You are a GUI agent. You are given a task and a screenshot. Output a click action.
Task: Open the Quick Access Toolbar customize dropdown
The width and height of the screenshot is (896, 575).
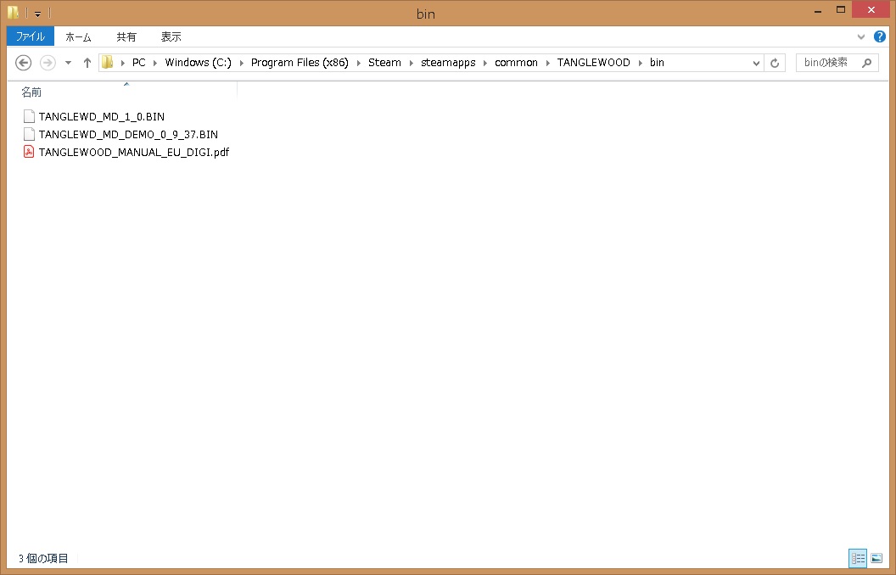[37, 13]
